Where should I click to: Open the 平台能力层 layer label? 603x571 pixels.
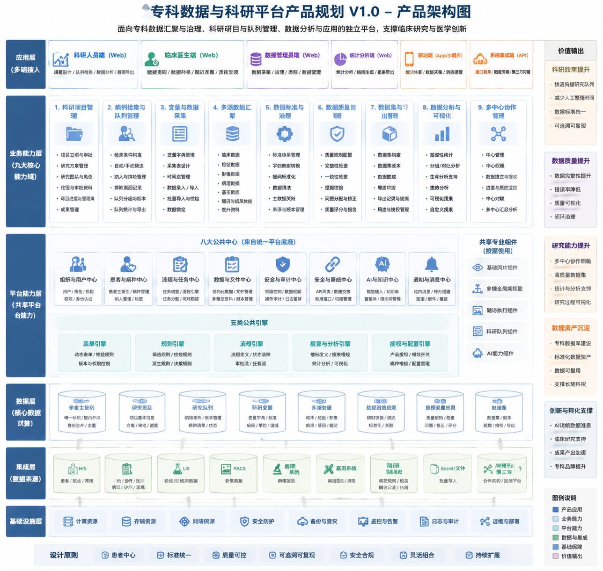click(x=26, y=305)
